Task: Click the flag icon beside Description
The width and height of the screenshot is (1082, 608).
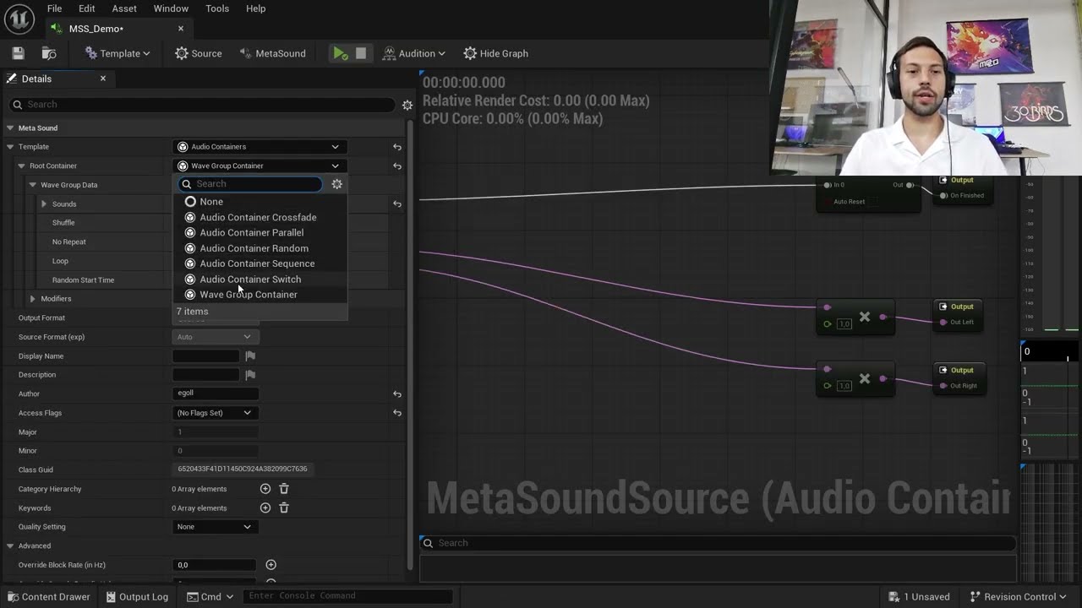Action: [250, 375]
